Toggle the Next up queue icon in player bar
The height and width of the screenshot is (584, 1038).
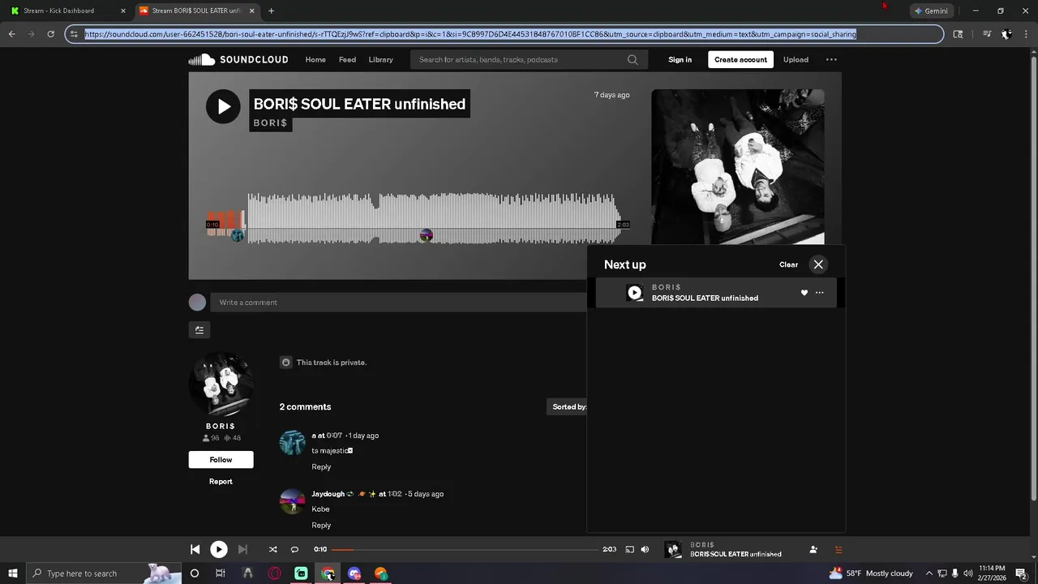tap(839, 549)
